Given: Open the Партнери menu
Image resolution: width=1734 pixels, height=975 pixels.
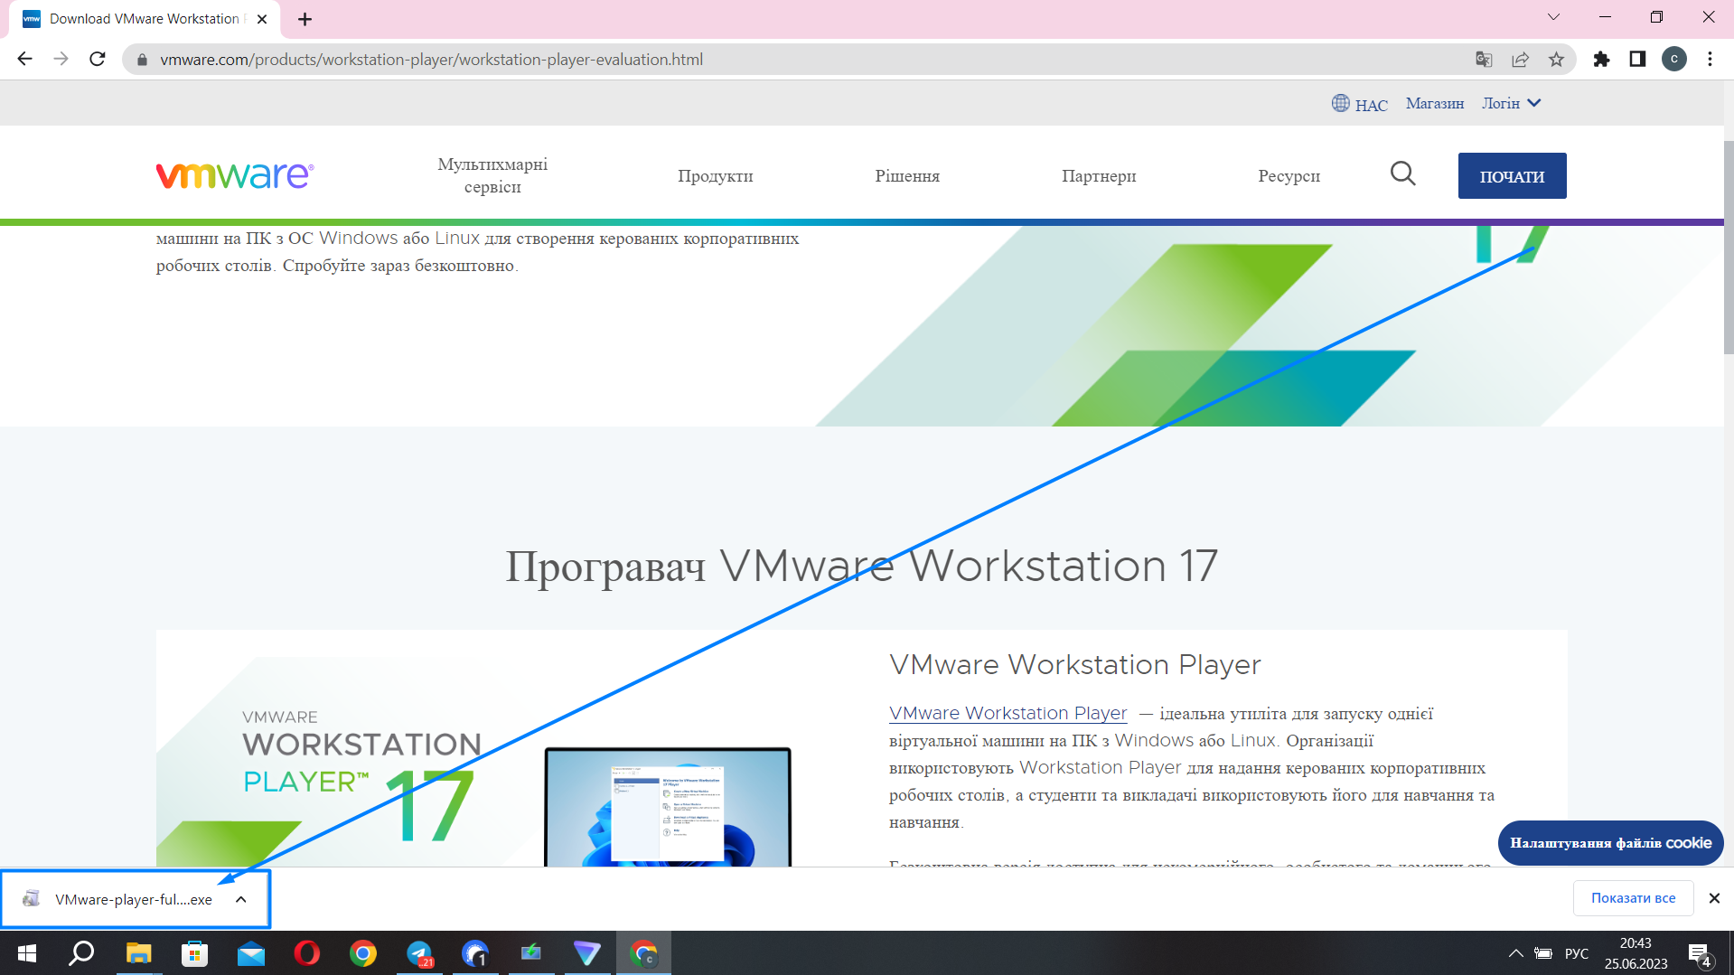Looking at the screenshot, I should 1099,176.
